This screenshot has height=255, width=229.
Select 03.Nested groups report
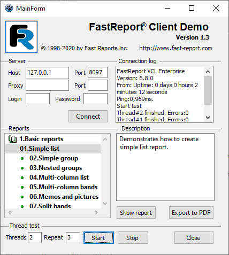click(x=56, y=168)
